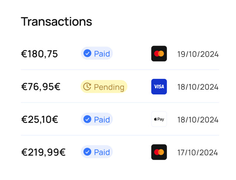Click the Apple Pay icon
The image size is (236, 180).
159,119
